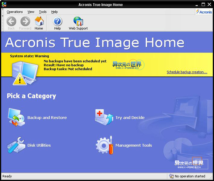Click the Acronis logo in the top corner

tap(204, 12)
